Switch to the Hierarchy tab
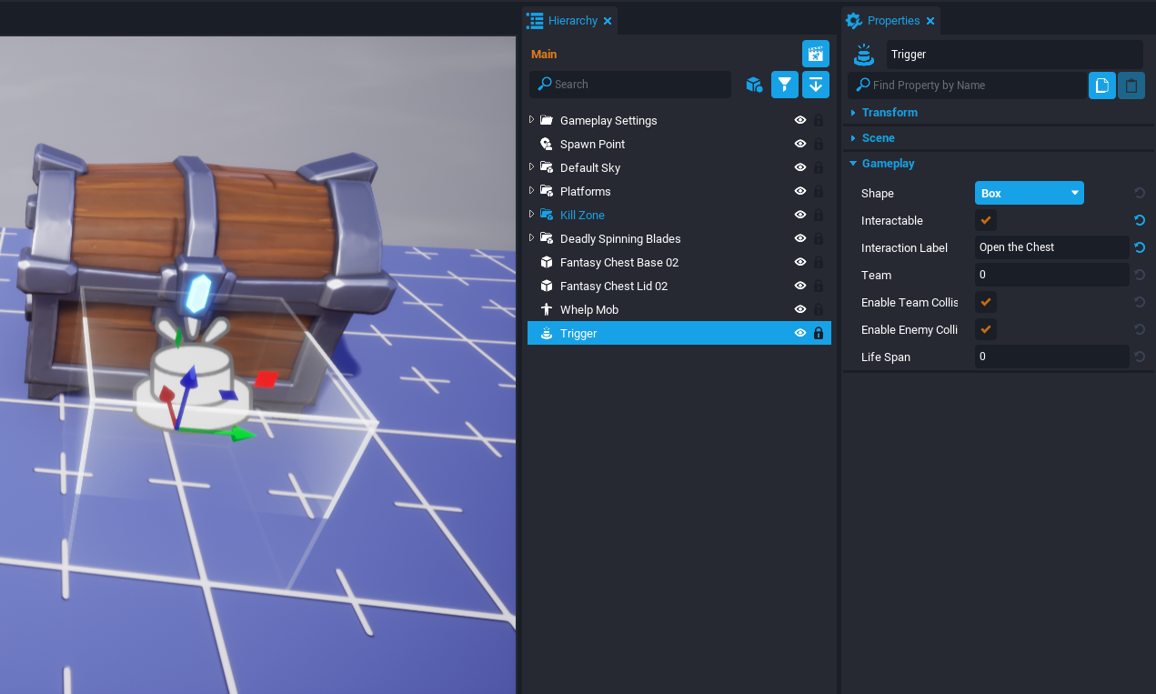Image resolution: width=1156 pixels, height=694 pixels. 572,21
